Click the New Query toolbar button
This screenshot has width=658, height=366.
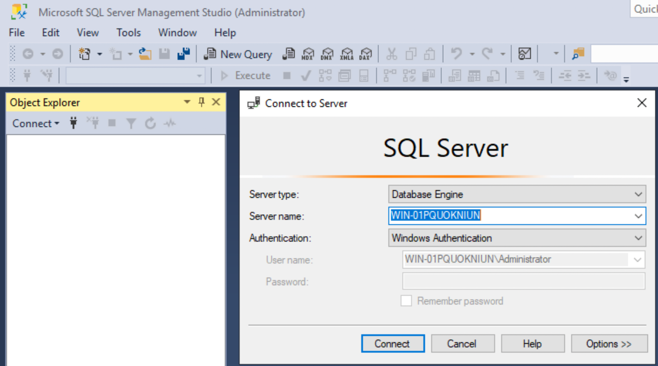click(x=238, y=54)
